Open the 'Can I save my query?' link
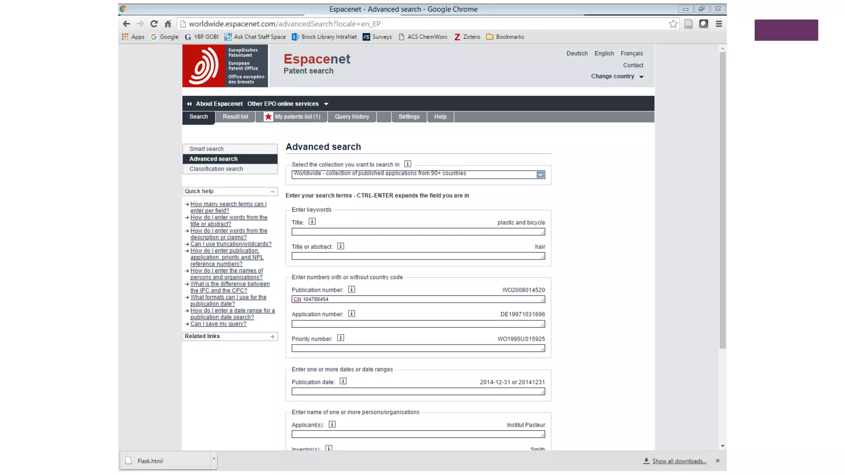 click(218, 324)
